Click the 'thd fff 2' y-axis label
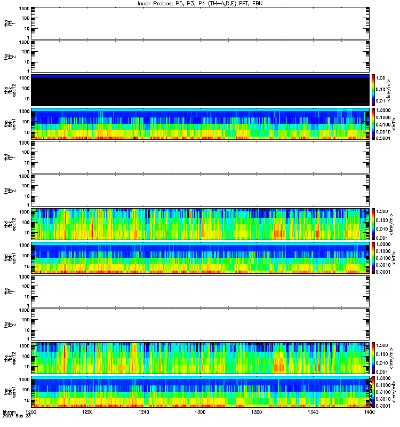 point(10,191)
